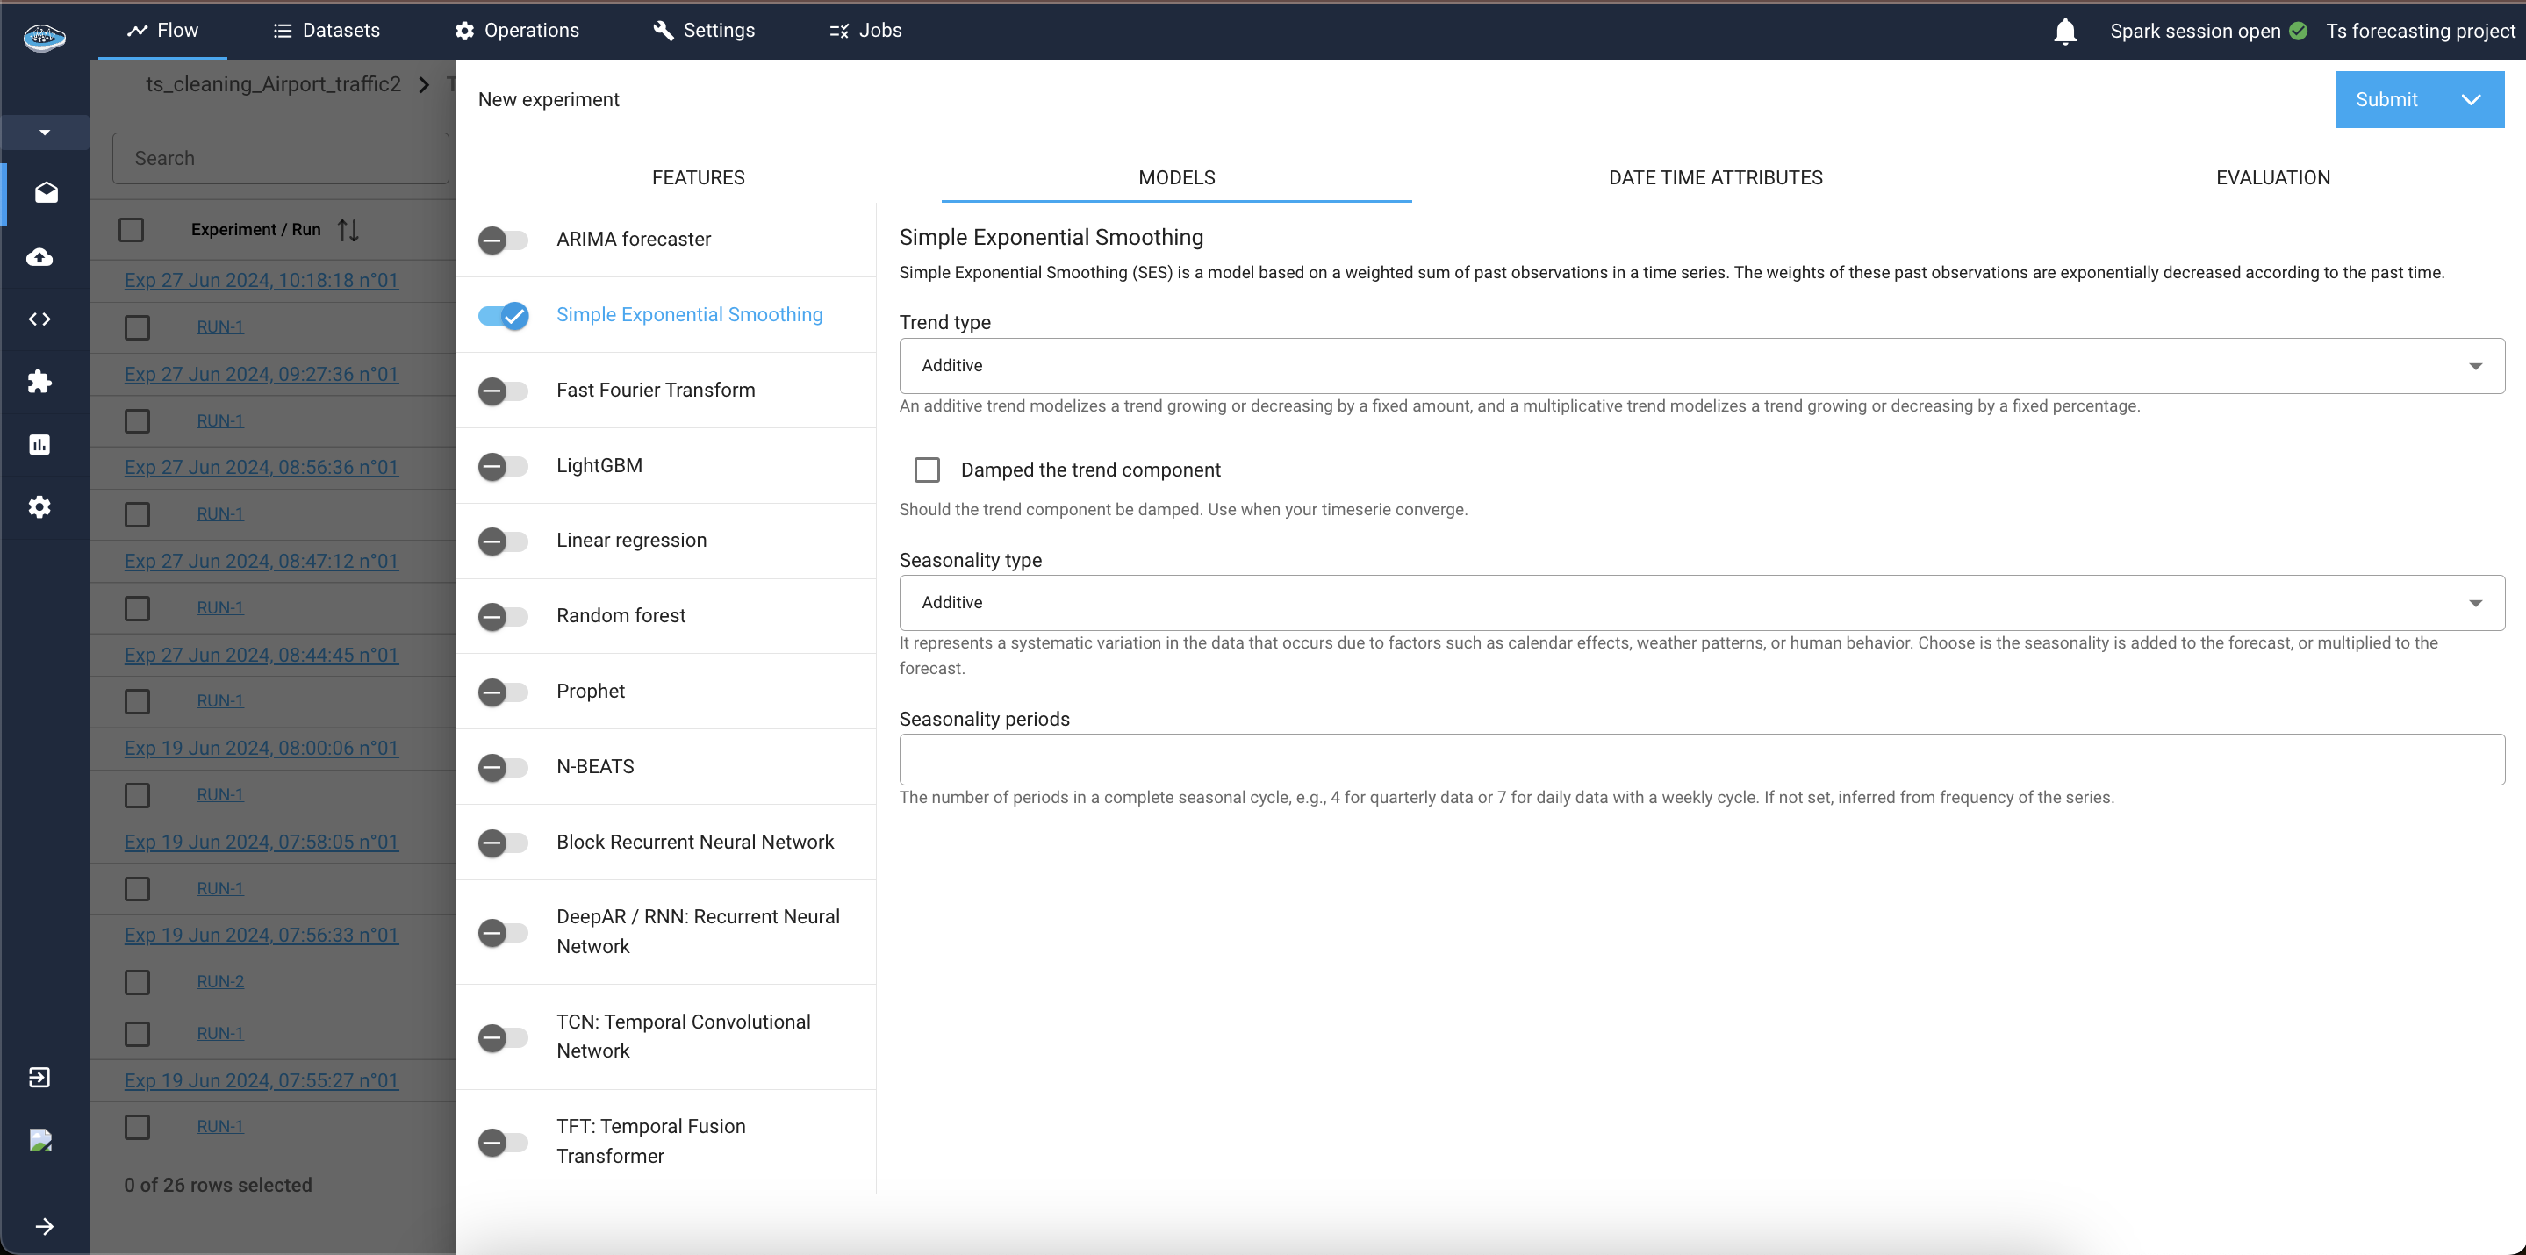
Task: Click the logout exit icon in sidebar
Action: [40, 1078]
